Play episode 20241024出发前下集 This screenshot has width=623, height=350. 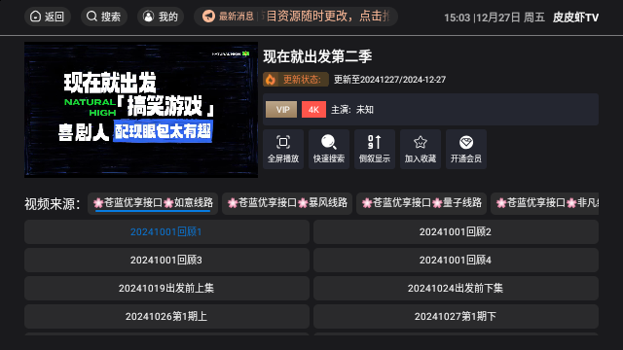[x=456, y=288]
